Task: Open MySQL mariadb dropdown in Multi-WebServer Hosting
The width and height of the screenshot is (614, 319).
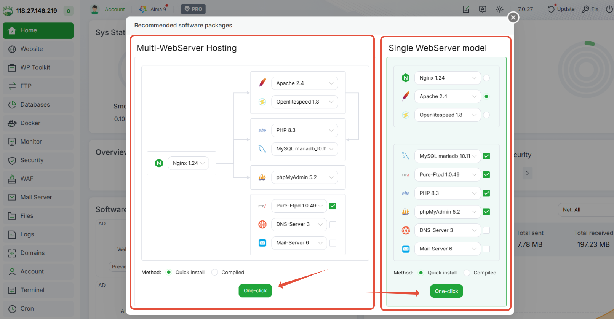Action: click(x=305, y=149)
